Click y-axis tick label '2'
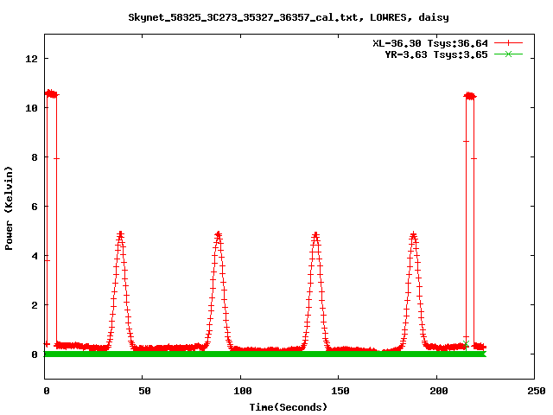The width and height of the screenshot is (553, 415). (x=35, y=305)
